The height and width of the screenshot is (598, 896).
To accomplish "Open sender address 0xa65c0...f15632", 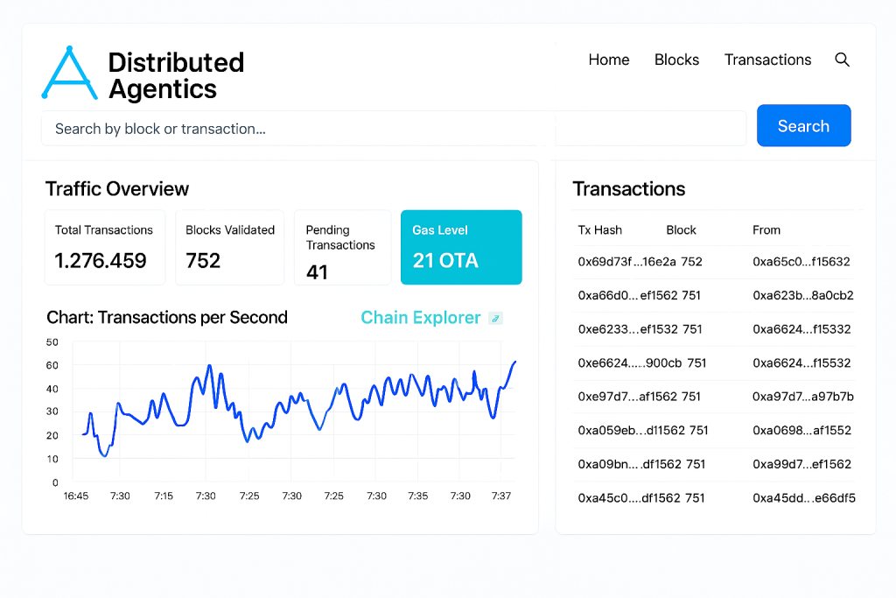I will point(801,262).
